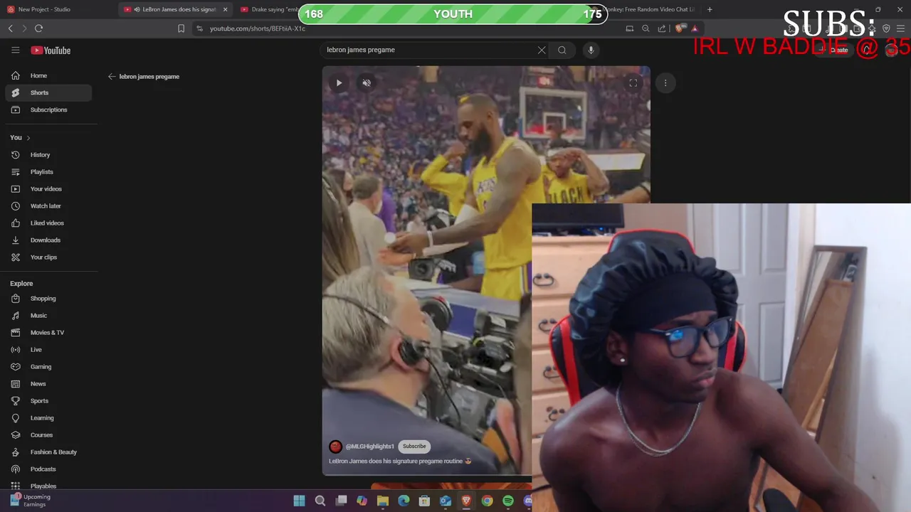View site information icon in address bar

[199, 28]
